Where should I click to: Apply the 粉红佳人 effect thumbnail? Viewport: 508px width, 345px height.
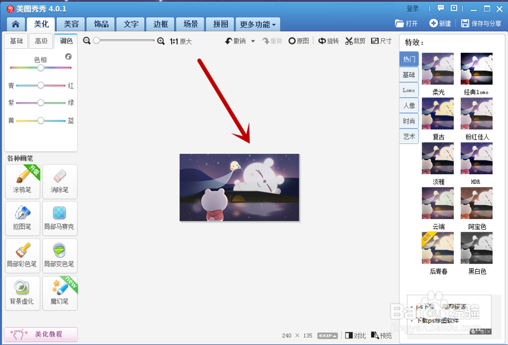477,113
